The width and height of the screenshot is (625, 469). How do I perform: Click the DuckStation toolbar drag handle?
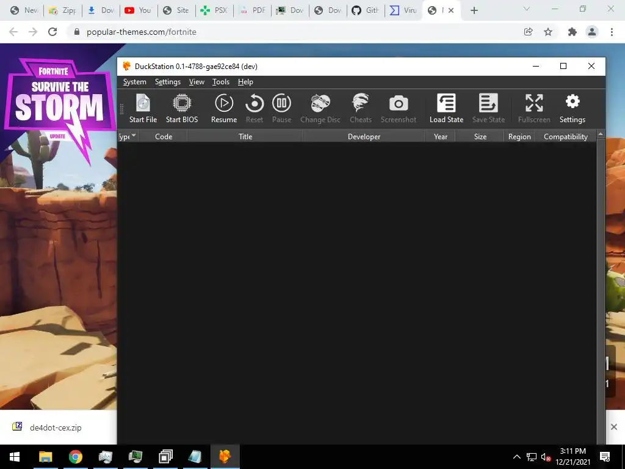coord(121,109)
